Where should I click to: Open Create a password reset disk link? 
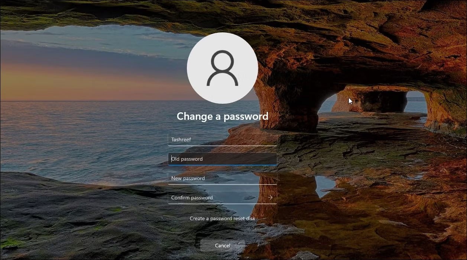click(222, 218)
